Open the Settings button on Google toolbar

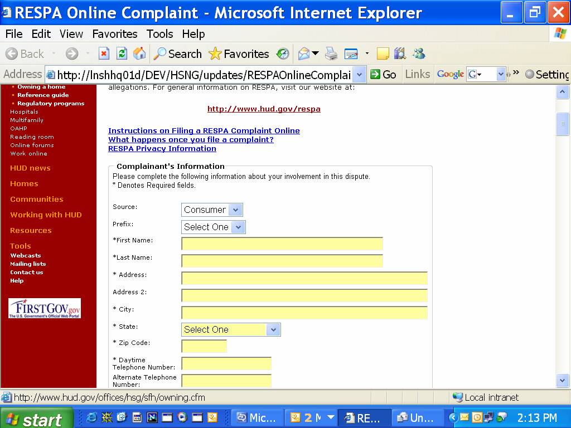click(548, 75)
